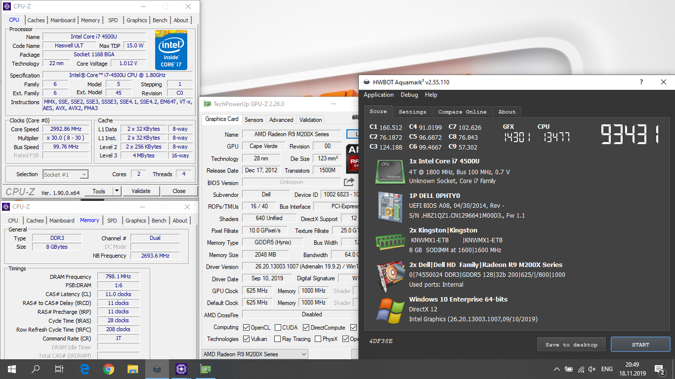Click the GPU-Z title bar app icon
The height and width of the screenshot is (379, 675).
207,104
